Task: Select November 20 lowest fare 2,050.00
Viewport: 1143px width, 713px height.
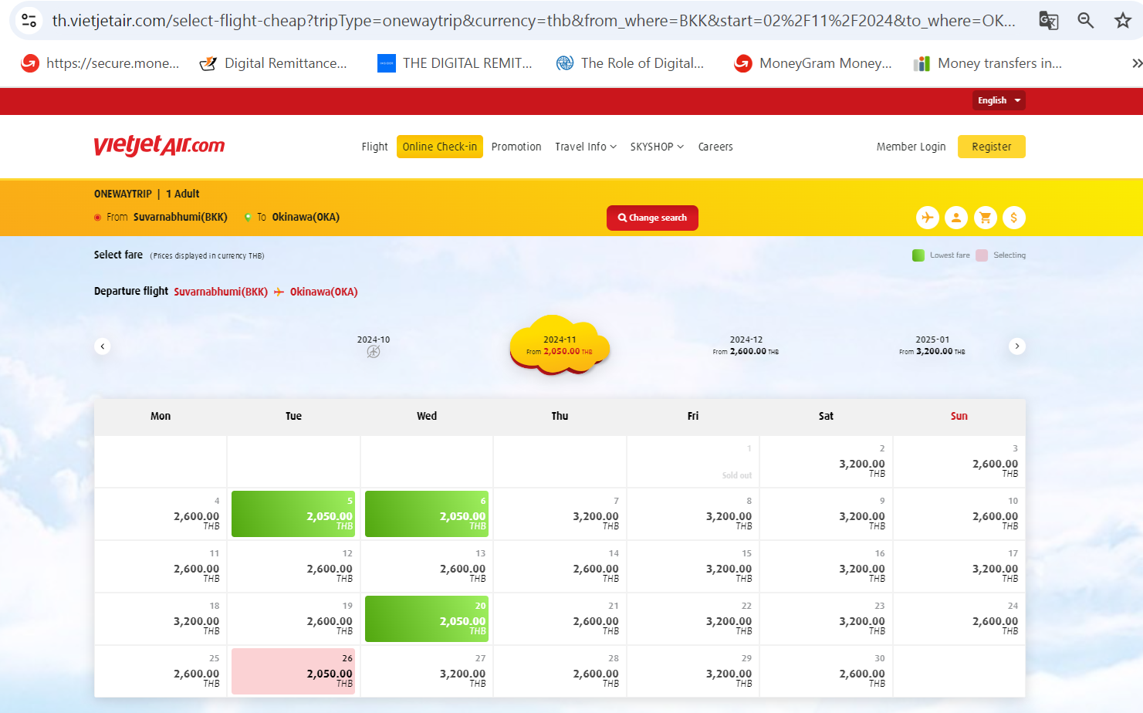Action: tap(427, 619)
